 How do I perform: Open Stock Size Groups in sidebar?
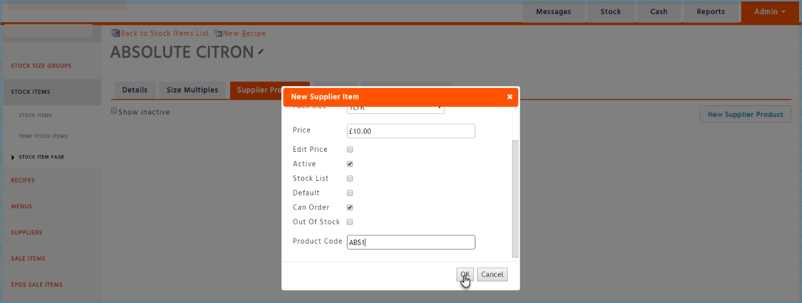[x=41, y=66]
